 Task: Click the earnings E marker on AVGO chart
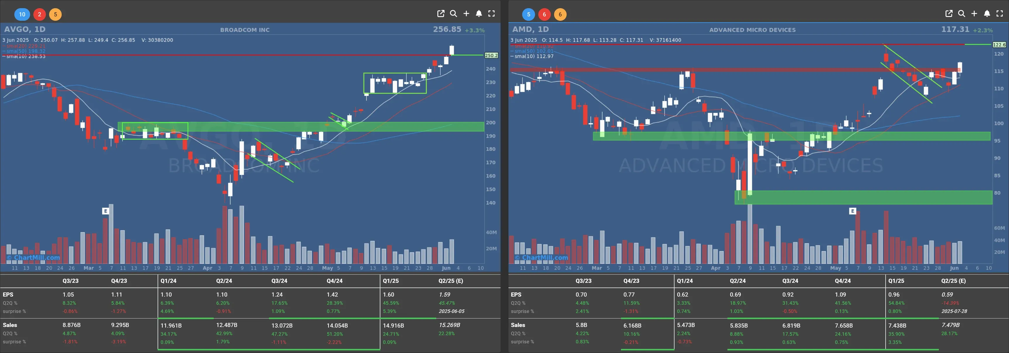point(105,211)
